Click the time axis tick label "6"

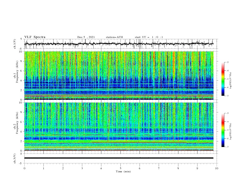pyautogui.click(x=140, y=168)
